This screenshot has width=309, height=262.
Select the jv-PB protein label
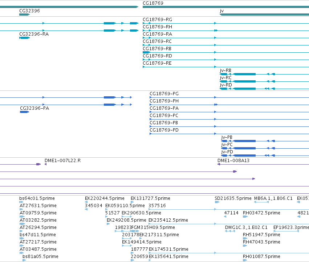(227, 137)
